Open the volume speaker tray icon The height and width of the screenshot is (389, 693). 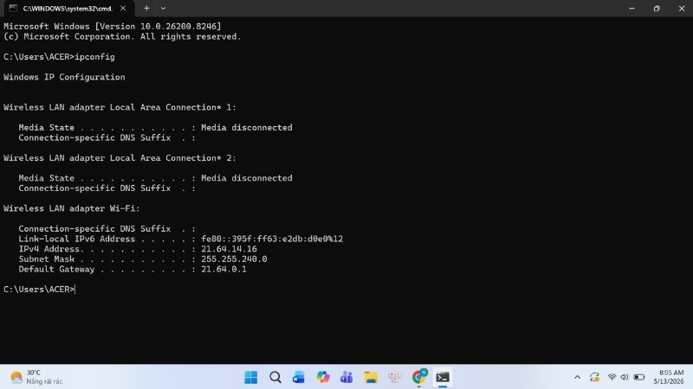coord(625,377)
